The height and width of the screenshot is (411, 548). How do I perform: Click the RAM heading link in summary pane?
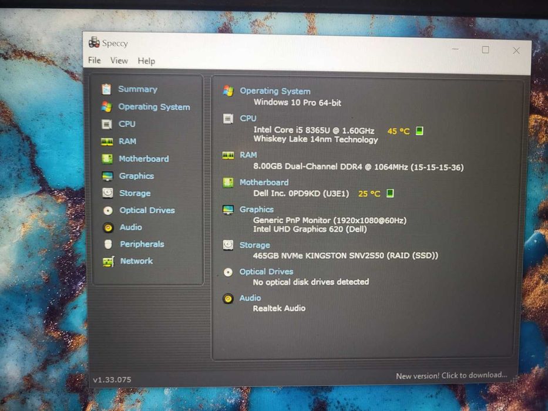(x=248, y=155)
